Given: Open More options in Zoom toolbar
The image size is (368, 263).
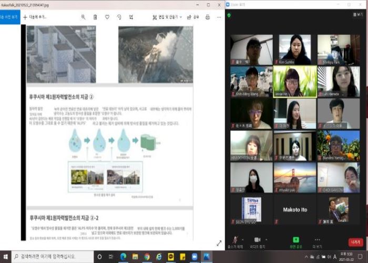Looking at the screenshot, I should (317, 240).
